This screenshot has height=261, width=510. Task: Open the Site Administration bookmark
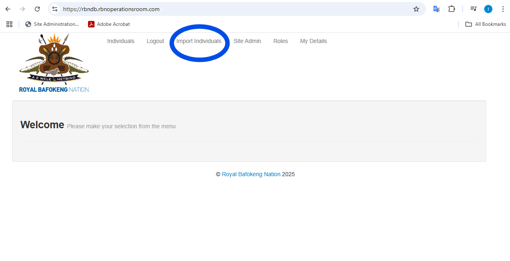point(52,24)
